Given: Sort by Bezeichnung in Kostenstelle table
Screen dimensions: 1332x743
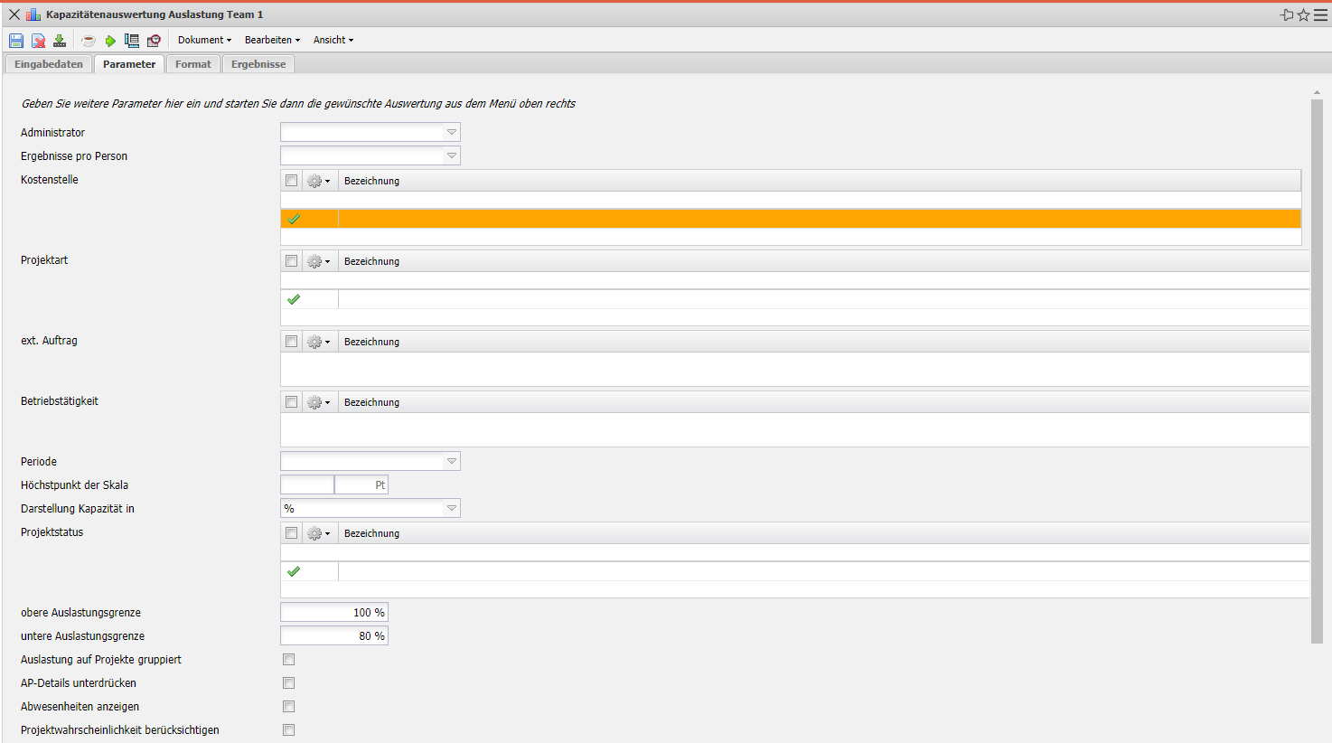Looking at the screenshot, I should (x=371, y=181).
